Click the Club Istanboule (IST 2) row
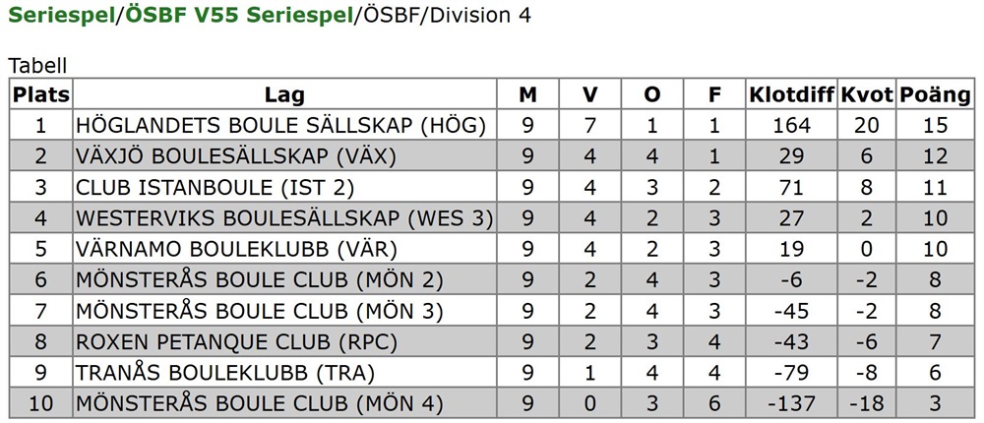Image resolution: width=984 pixels, height=423 pixels. (215, 188)
